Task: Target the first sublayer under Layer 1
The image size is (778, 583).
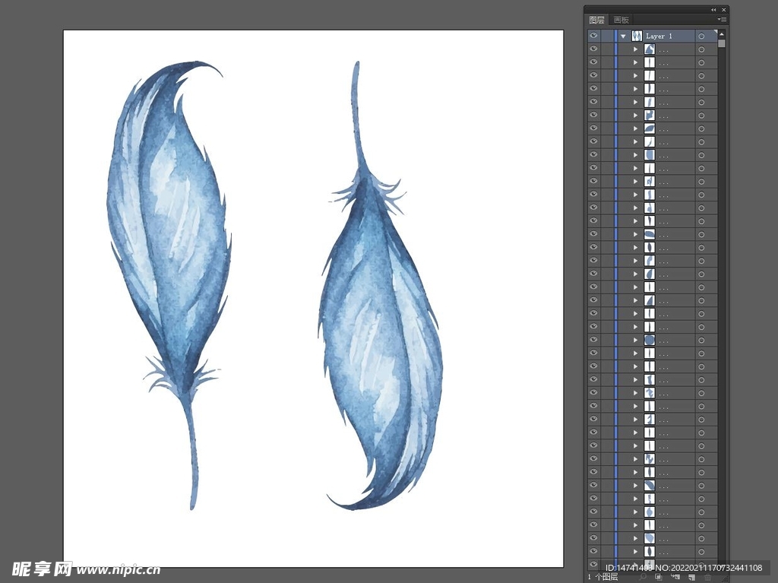Action: (x=701, y=49)
